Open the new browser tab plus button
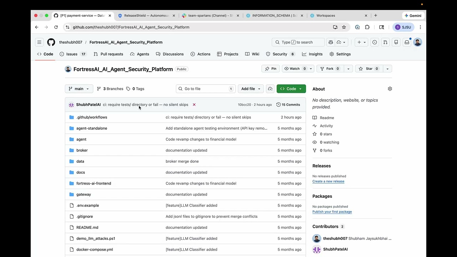Screen dimensions: 457x257 pos(376,15)
